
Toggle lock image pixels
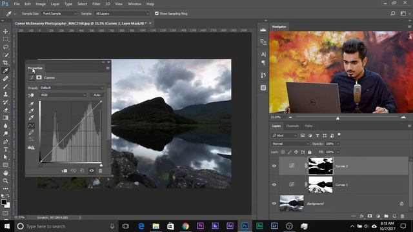point(290,152)
